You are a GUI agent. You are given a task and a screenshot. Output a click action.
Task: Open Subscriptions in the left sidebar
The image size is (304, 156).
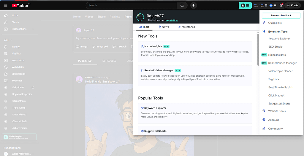pos(19,29)
